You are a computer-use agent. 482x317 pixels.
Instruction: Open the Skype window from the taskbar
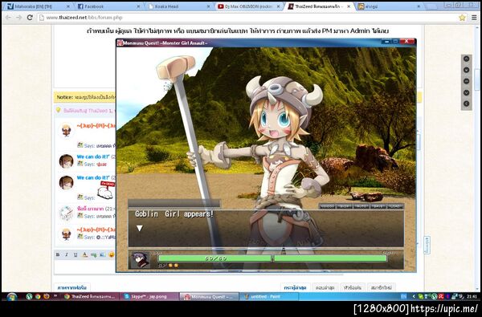149,296
